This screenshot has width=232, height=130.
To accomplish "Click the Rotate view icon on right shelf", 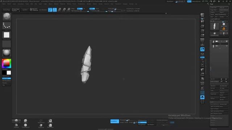I will pyautogui.click(x=202, y=79).
